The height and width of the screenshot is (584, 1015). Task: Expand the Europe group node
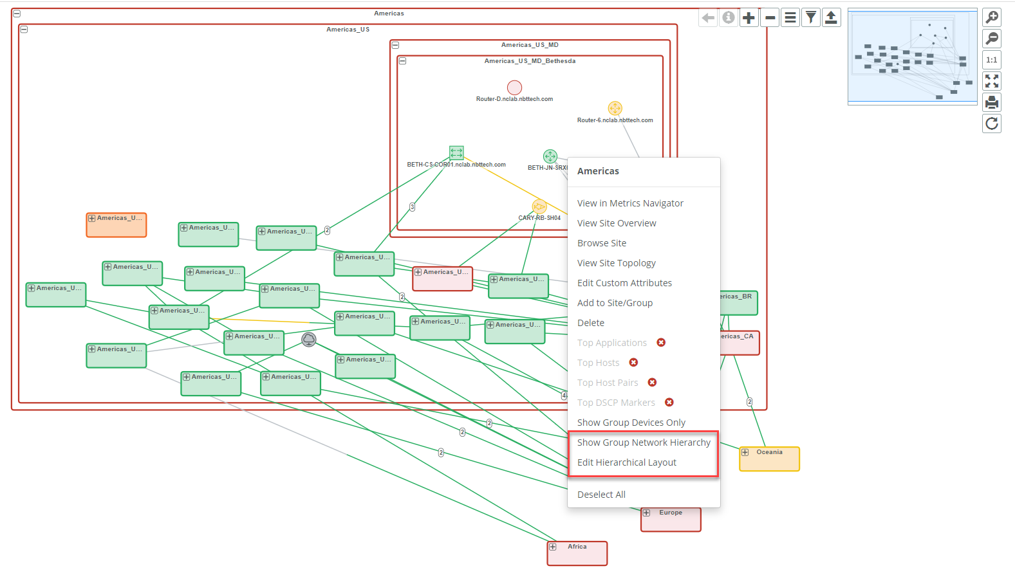click(646, 513)
